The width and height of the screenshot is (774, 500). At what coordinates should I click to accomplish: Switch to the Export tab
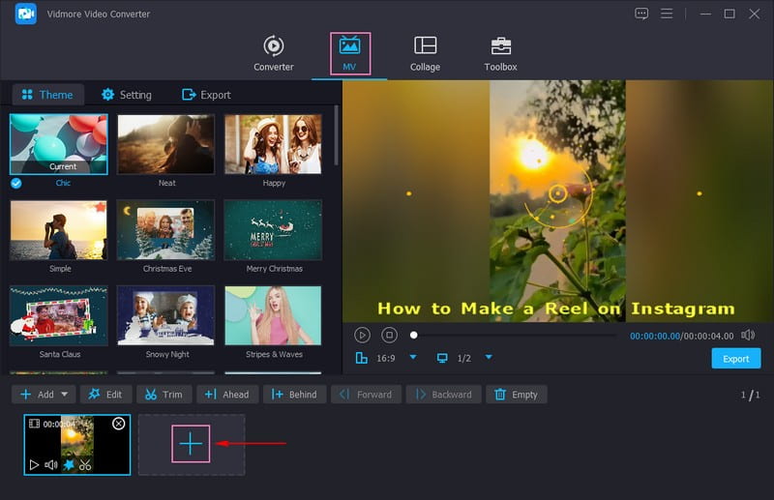206,95
